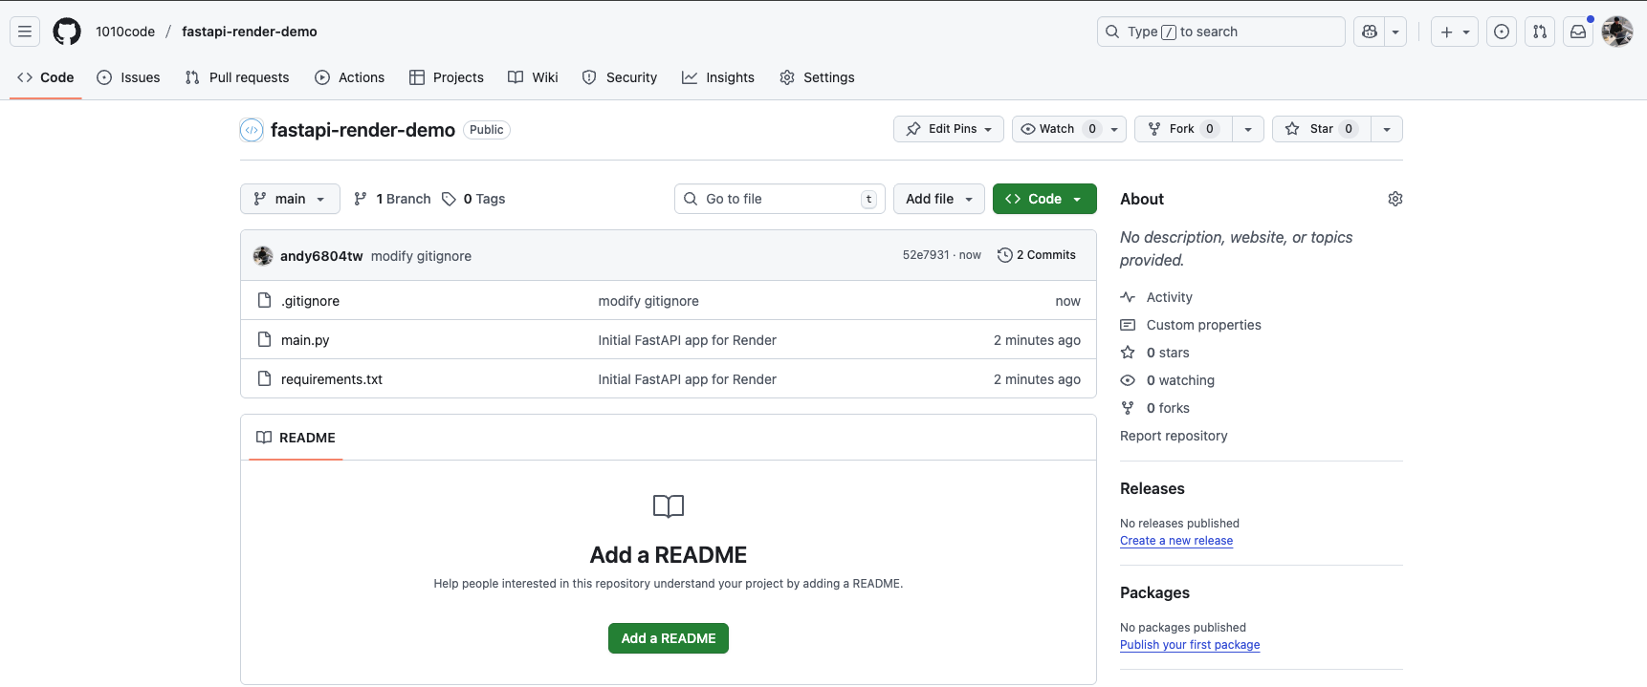The image size is (1647, 687).
Task: Expand the Edit Pins dropdown
Action: 949,129
